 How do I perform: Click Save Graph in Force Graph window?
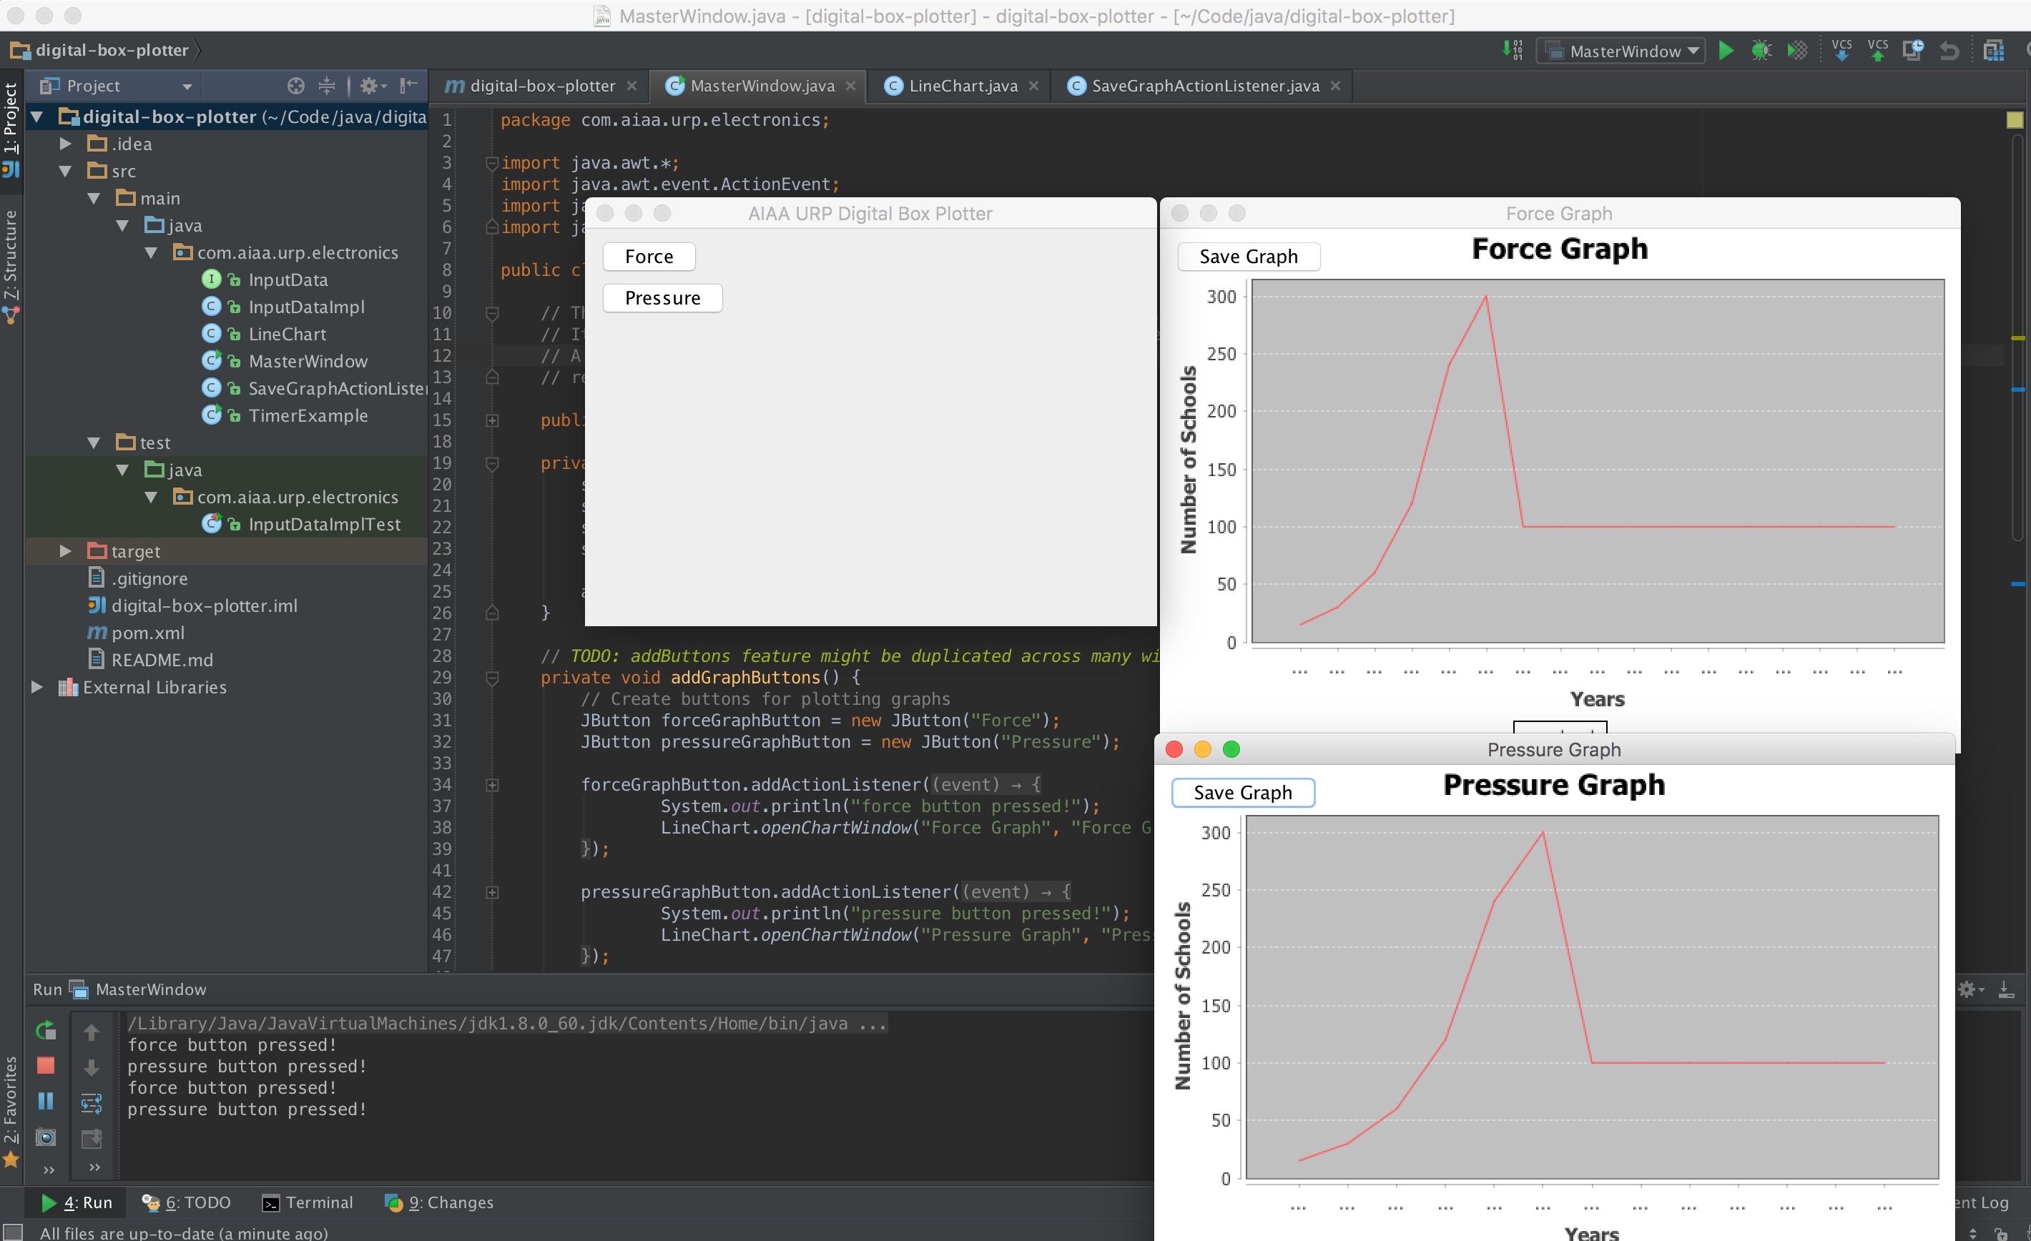pyautogui.click(x=1249, y=257)
